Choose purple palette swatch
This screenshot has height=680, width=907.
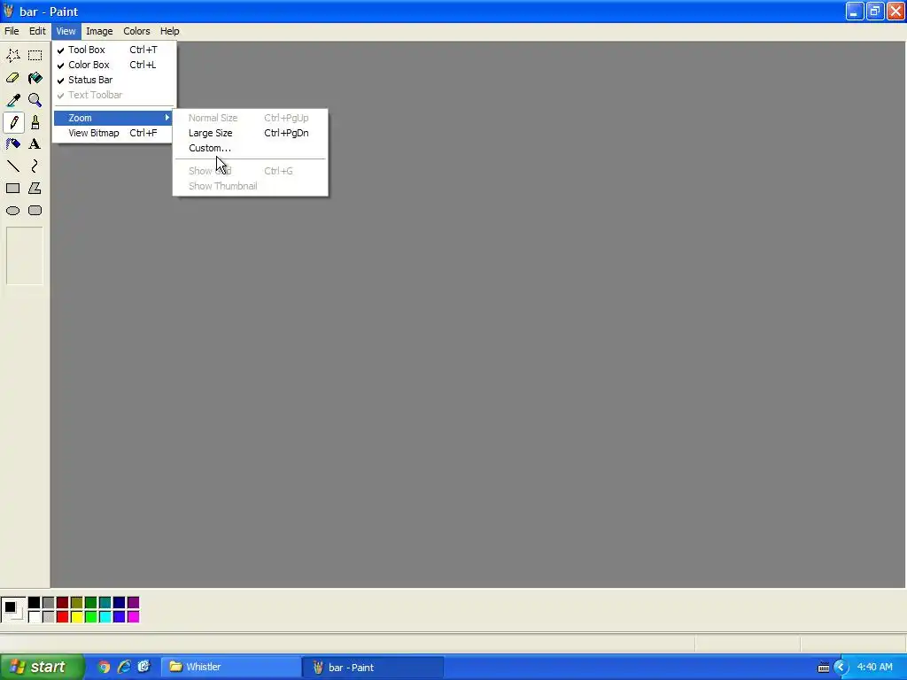click(x=133, y=603)
